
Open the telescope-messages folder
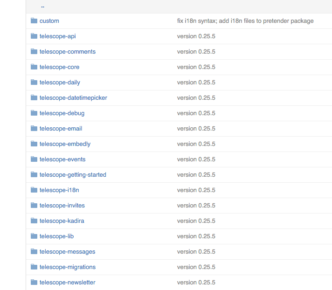(x=67, y=252)
